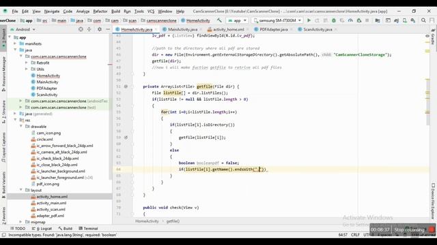Click the Project Structure folder icon
437x245 pixels.
[x=378, y=20]
